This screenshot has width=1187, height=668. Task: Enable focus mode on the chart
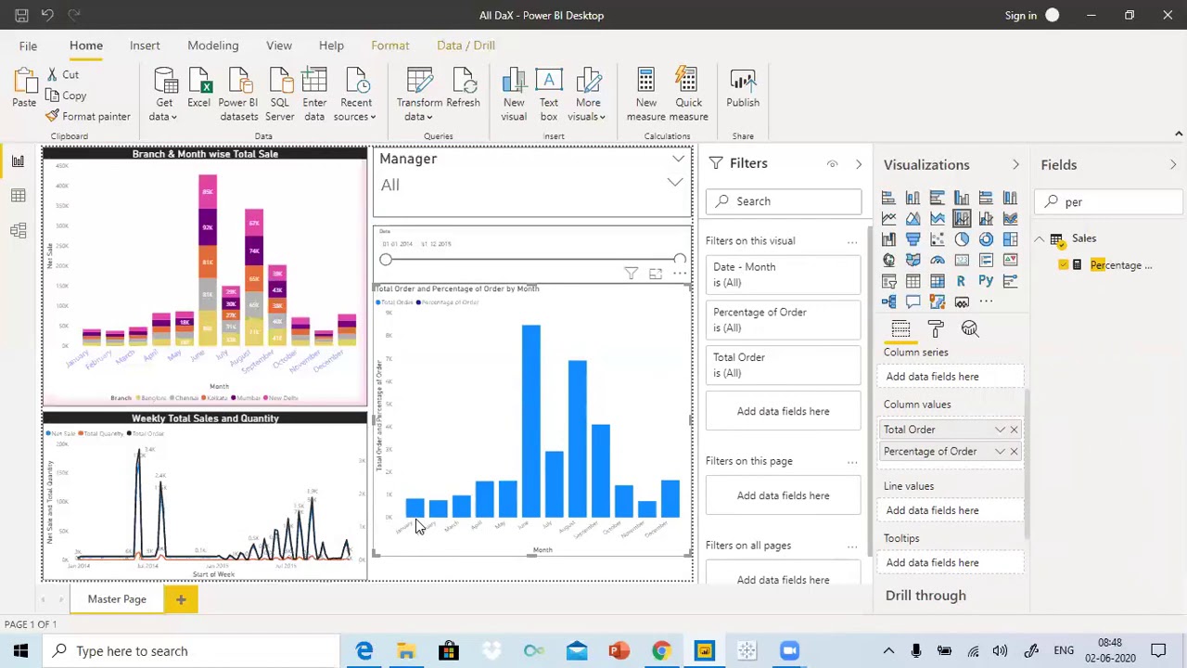coord(656,273)
